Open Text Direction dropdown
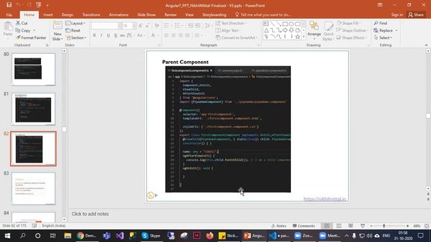Viewport: 431px width, 242px height. click(x=231, y=24)
